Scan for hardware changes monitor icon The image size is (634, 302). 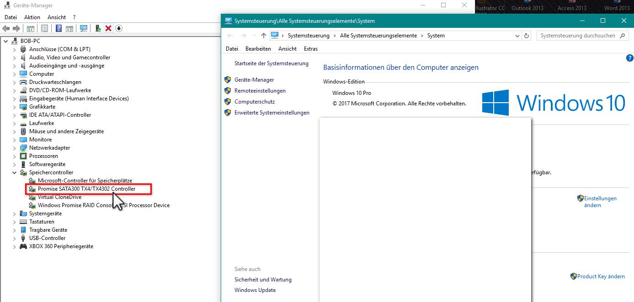point(84,28)
